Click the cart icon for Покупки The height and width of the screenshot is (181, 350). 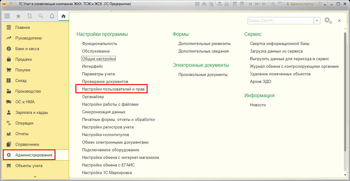9,70
